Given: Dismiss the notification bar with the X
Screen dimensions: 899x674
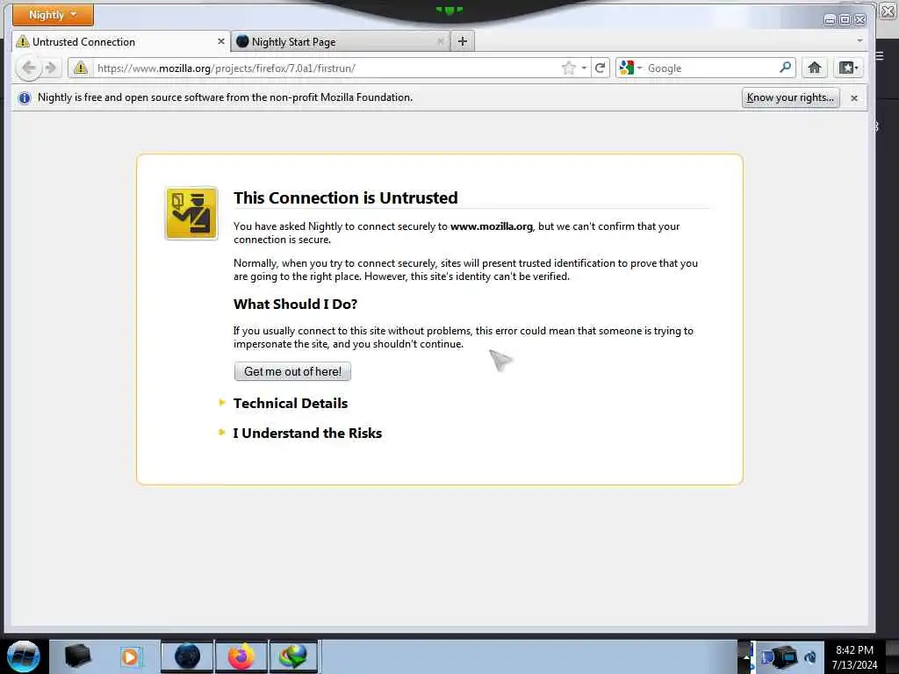Looking at the screenshot, I should (853, 98).
